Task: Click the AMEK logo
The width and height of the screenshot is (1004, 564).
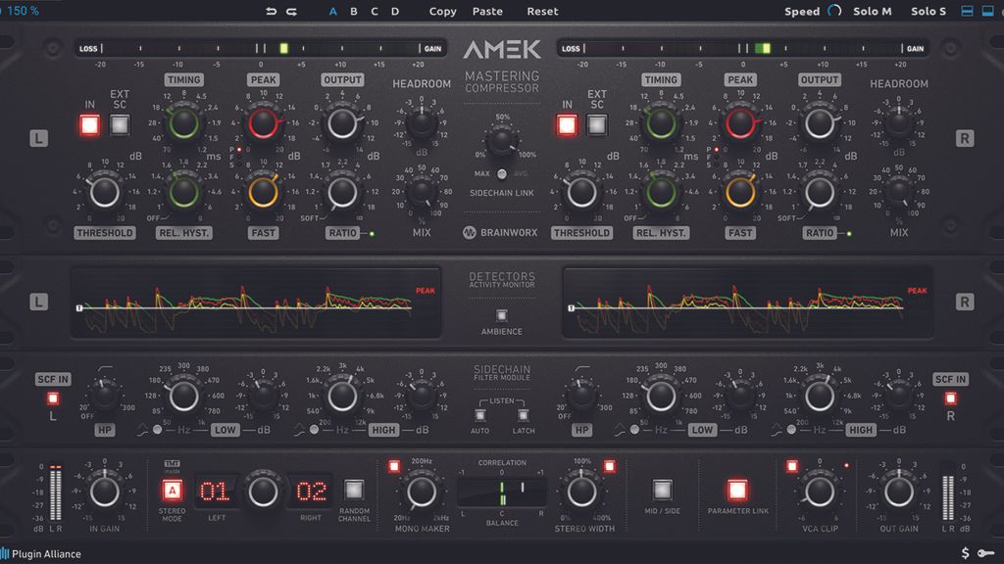Action: 502,48
